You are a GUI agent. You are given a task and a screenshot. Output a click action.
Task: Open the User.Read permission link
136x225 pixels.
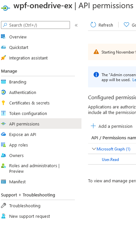point(110,159)
